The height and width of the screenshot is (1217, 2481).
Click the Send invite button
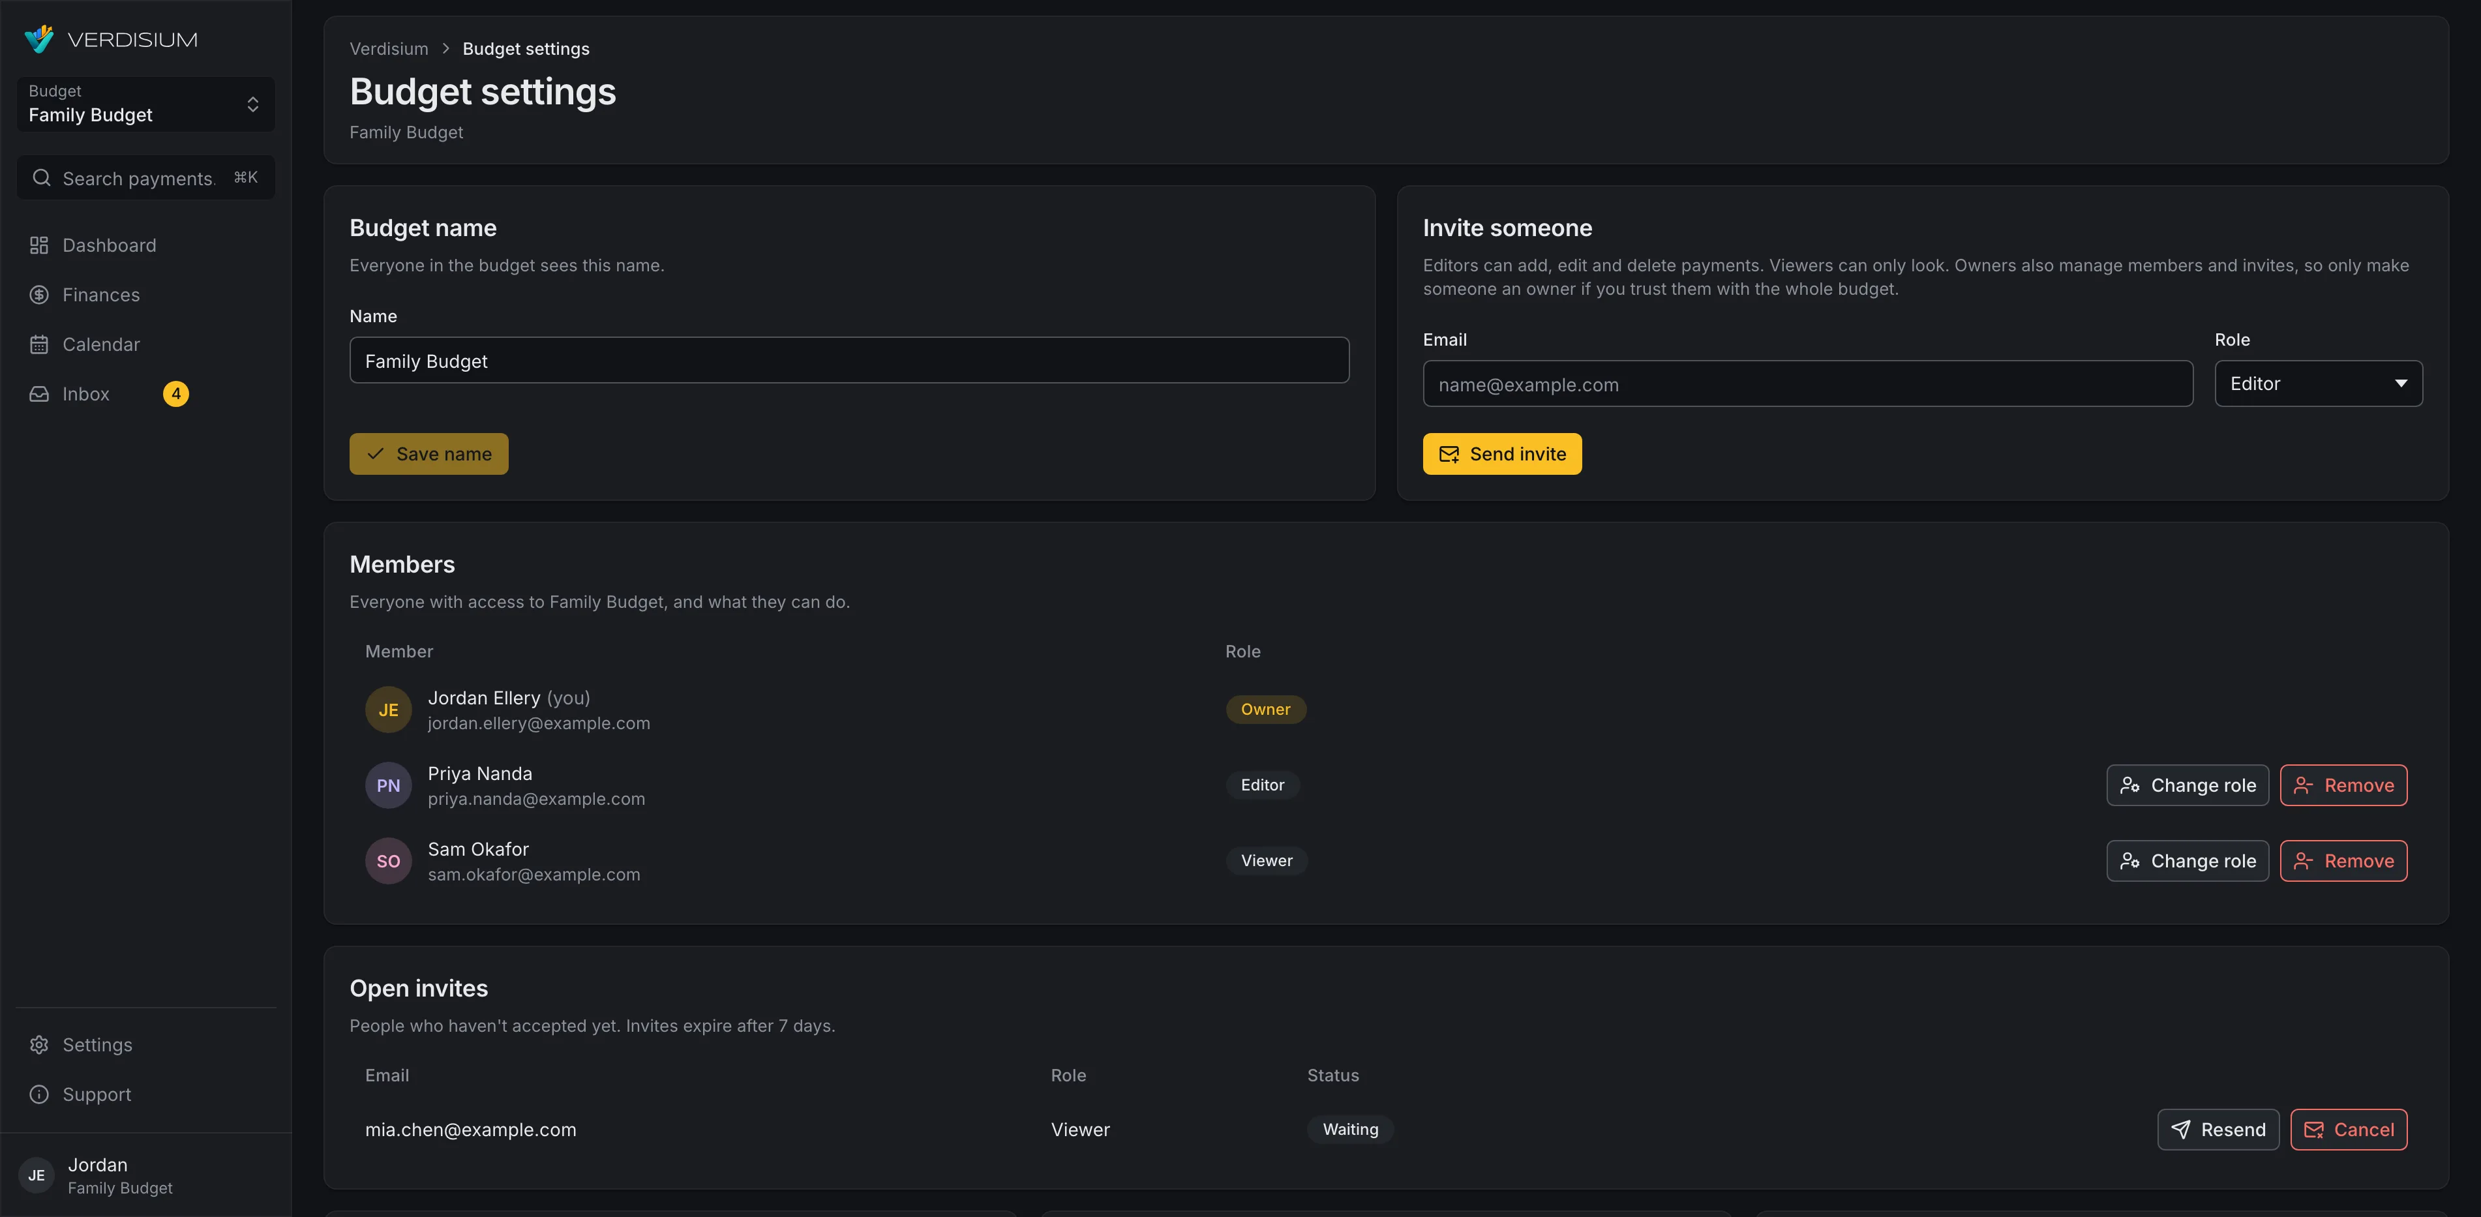[1501, 453]
